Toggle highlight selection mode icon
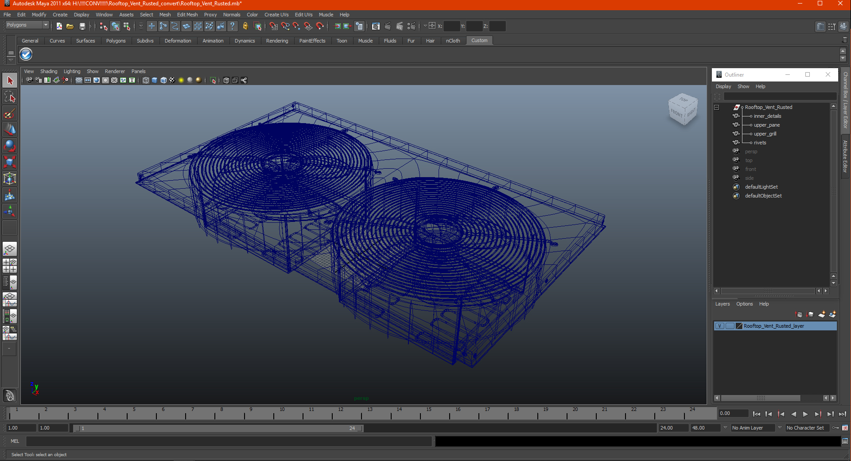This screenshot has height=461, width=851. pos(257,26)
